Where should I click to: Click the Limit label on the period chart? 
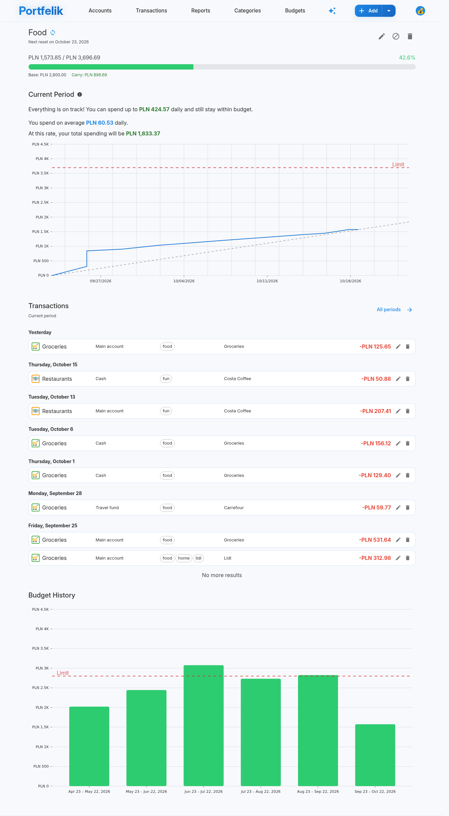(x=398, y=164)
